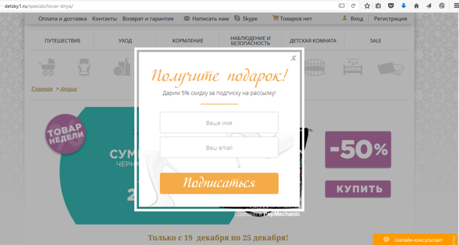Focus the 'Ваше имя' input field
459x245 pixels.
(x=219, y=123)
